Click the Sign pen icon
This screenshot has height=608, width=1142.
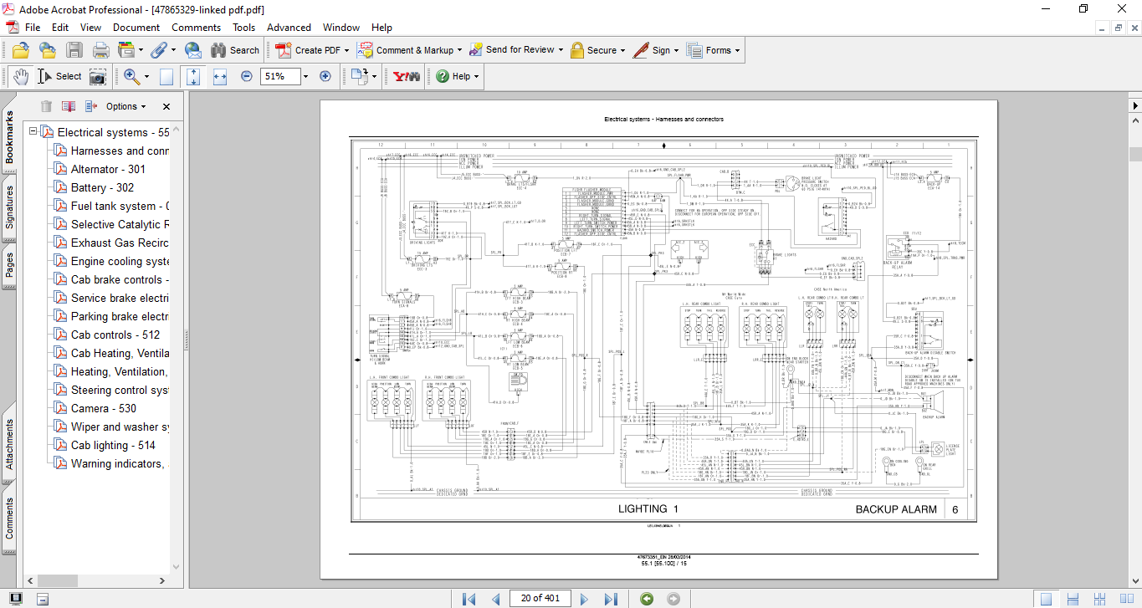(x=640, y=49)
